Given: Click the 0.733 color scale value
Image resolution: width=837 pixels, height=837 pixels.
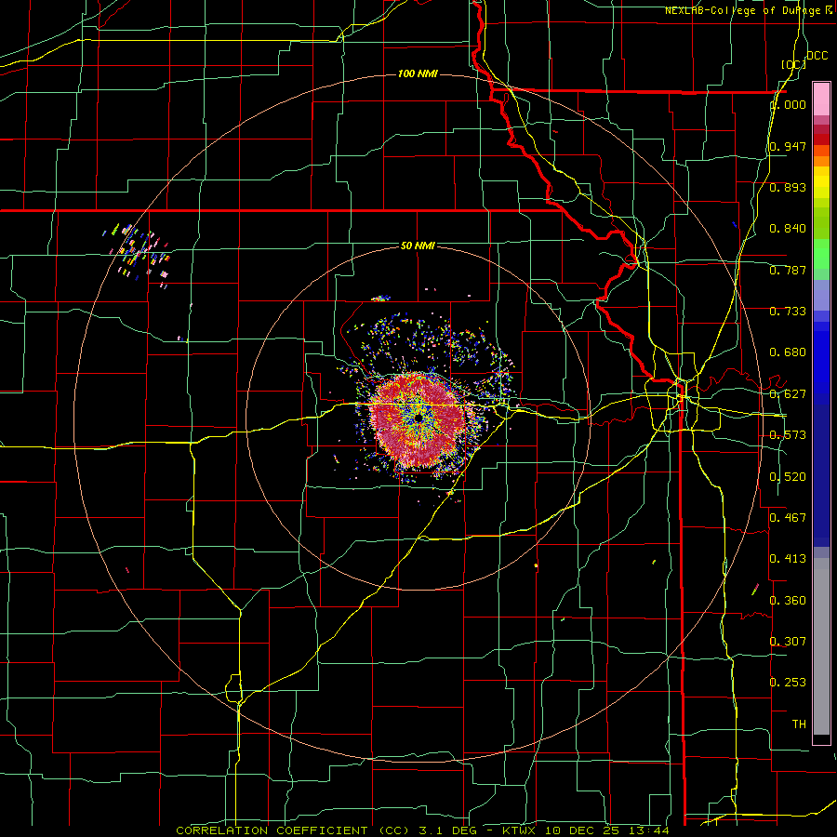Looking at the screenshot, I should (x=788, y=312).
